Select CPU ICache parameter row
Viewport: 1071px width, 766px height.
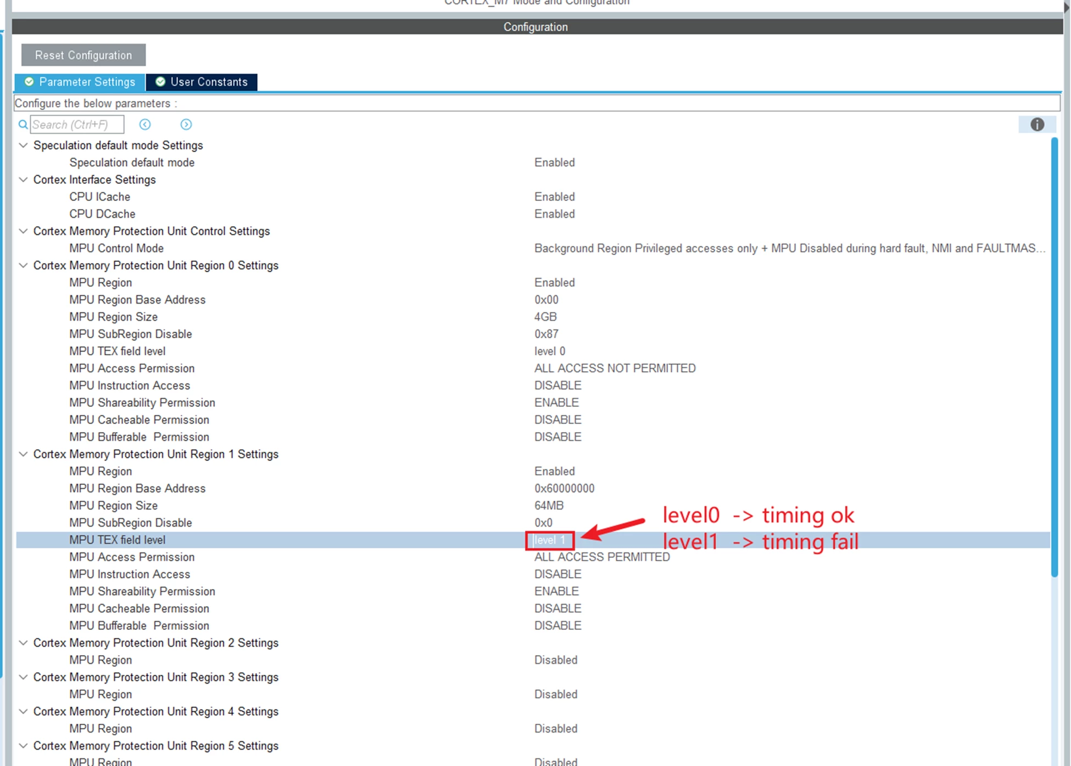pyautogui.click(x=533, y=197)
